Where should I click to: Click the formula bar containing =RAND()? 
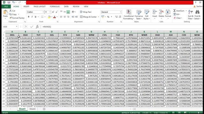(x=122, y=27)
